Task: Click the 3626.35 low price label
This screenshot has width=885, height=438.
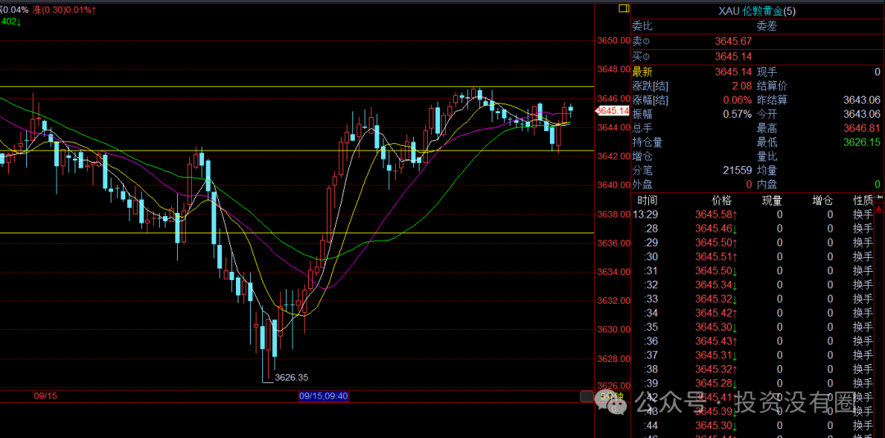Action: click(291, 377)
